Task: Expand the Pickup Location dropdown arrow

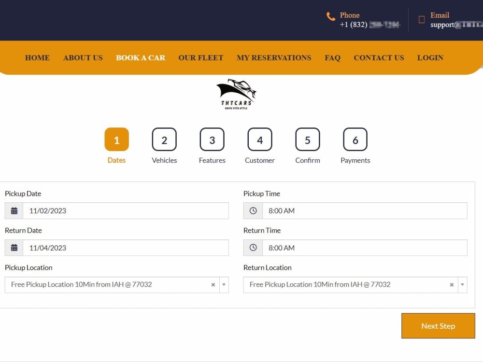Action: (224, 285)
